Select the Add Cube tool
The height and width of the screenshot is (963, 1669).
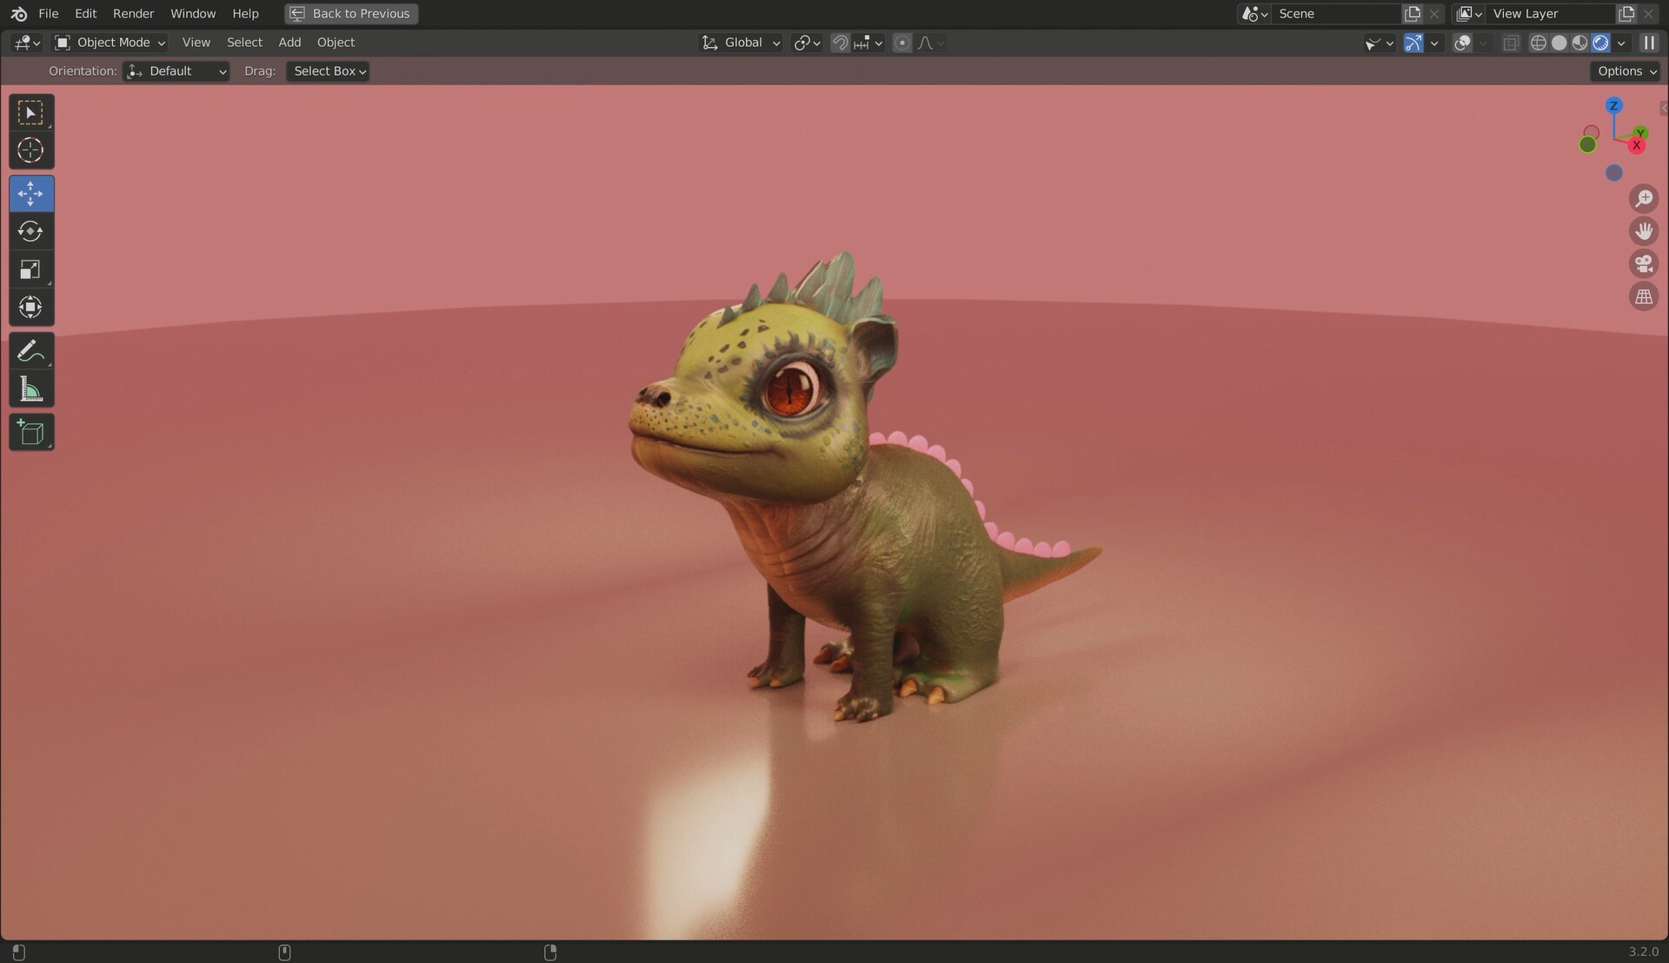[30, 432]
